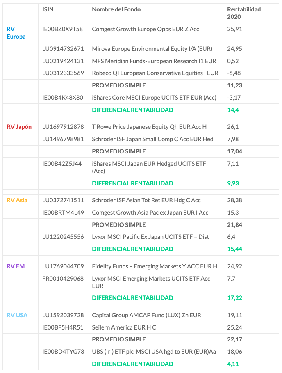
Task: Click the 17,04 average value
Action: pyautogui.click(x=234, y=151)
